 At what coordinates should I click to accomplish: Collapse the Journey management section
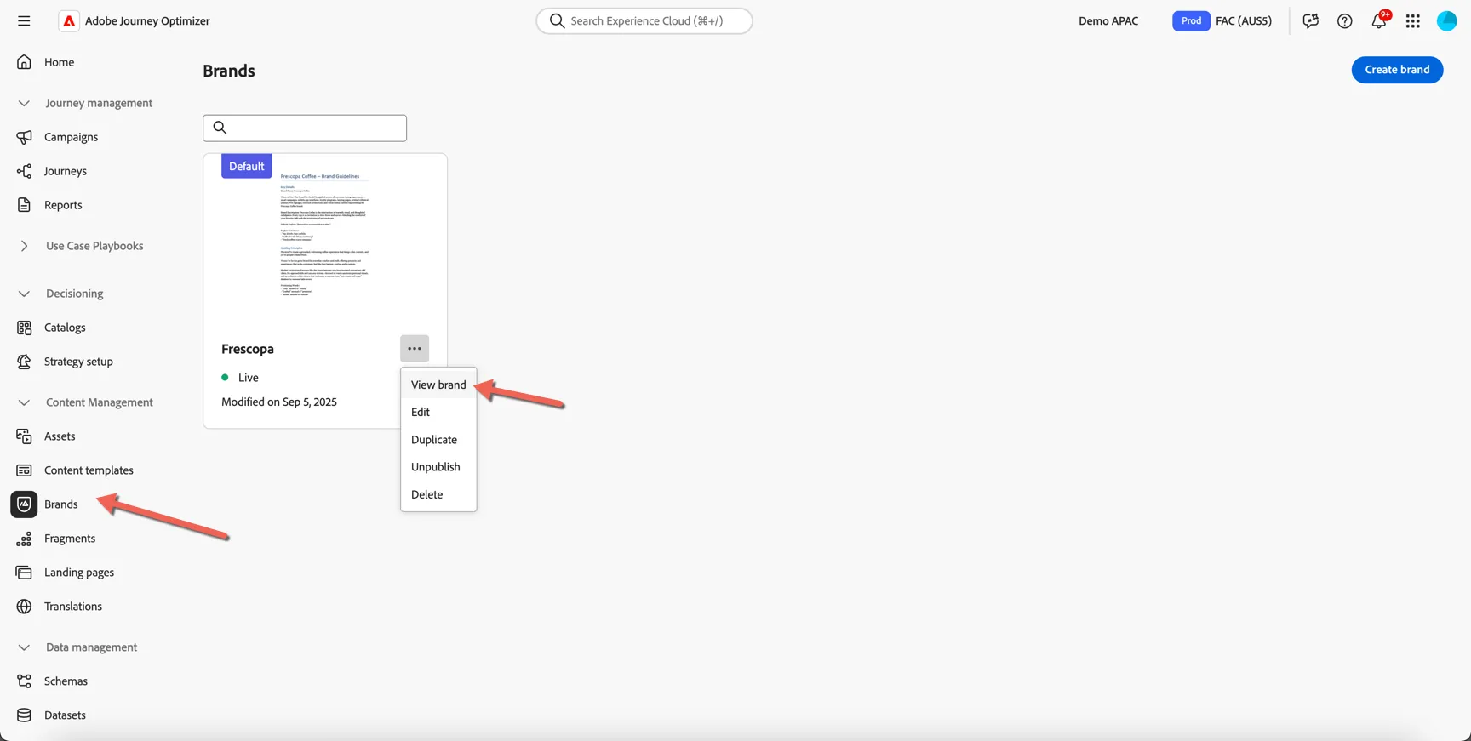click(24, 103)
